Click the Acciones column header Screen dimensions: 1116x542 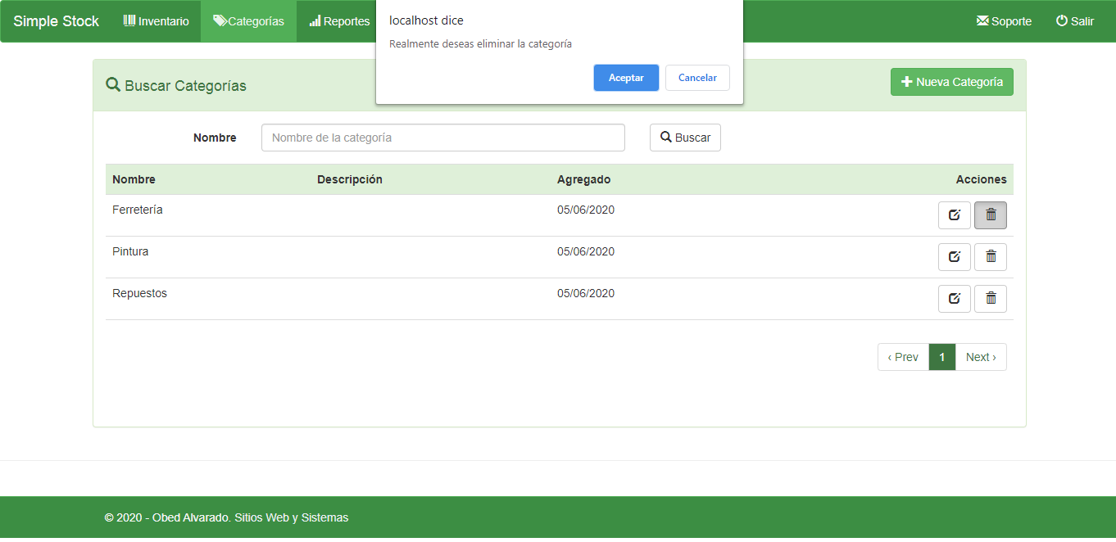pos(981,179)
